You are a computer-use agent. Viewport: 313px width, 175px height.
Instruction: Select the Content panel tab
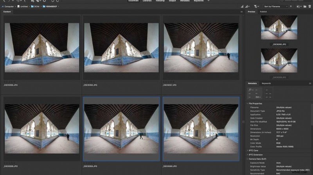click(7, 12)
